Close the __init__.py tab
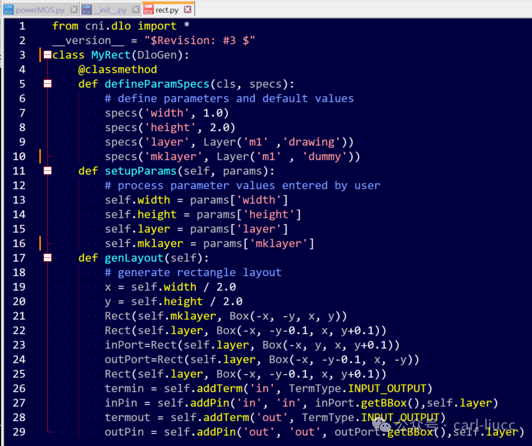Screen dimensions: 532x446 point(136,10)
